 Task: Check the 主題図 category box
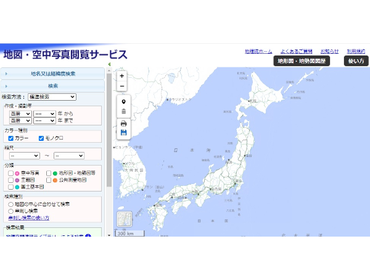[x=10, y=180]
